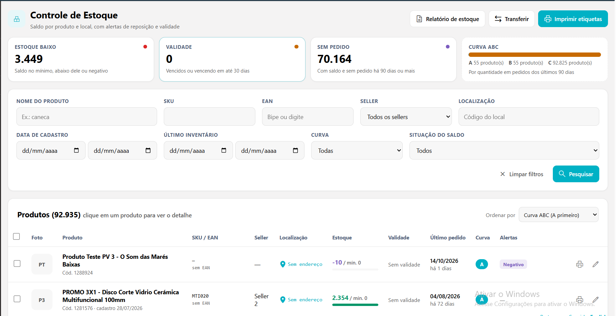
Task: Open the Seller dropdown 'Todos os sellers'
Action: tap(406, 117)
